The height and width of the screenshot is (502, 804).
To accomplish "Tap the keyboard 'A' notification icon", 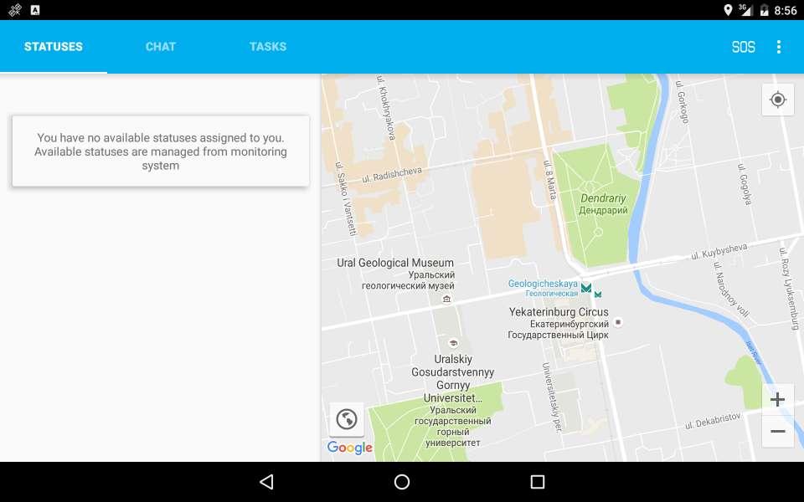I will click(35, 10).
